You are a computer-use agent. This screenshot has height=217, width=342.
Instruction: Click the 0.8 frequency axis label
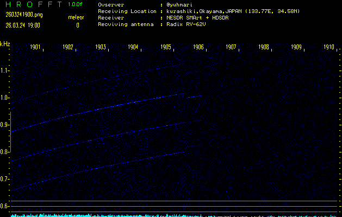tap(5, 152)
